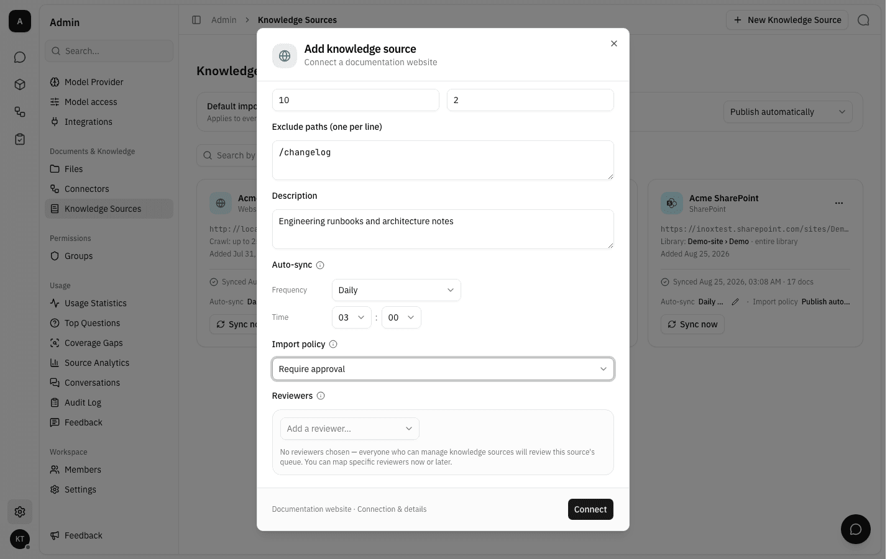Open Members in sidebar

coord(109,470)
